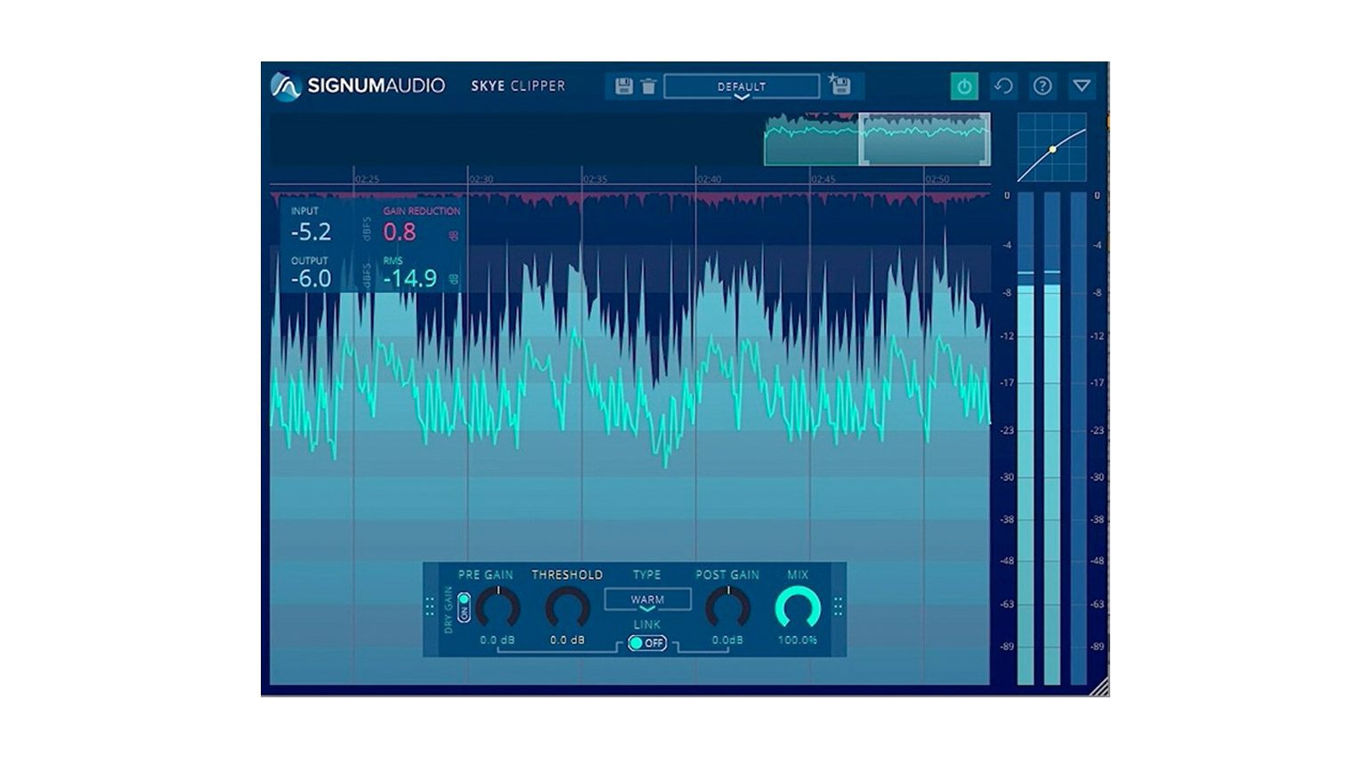
Task: Click the Mix 100.0% value
Action: pyautogui.click(x=798, y=640)
